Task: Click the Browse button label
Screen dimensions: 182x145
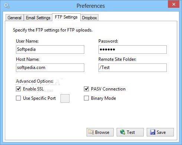Action: [102, 132]
